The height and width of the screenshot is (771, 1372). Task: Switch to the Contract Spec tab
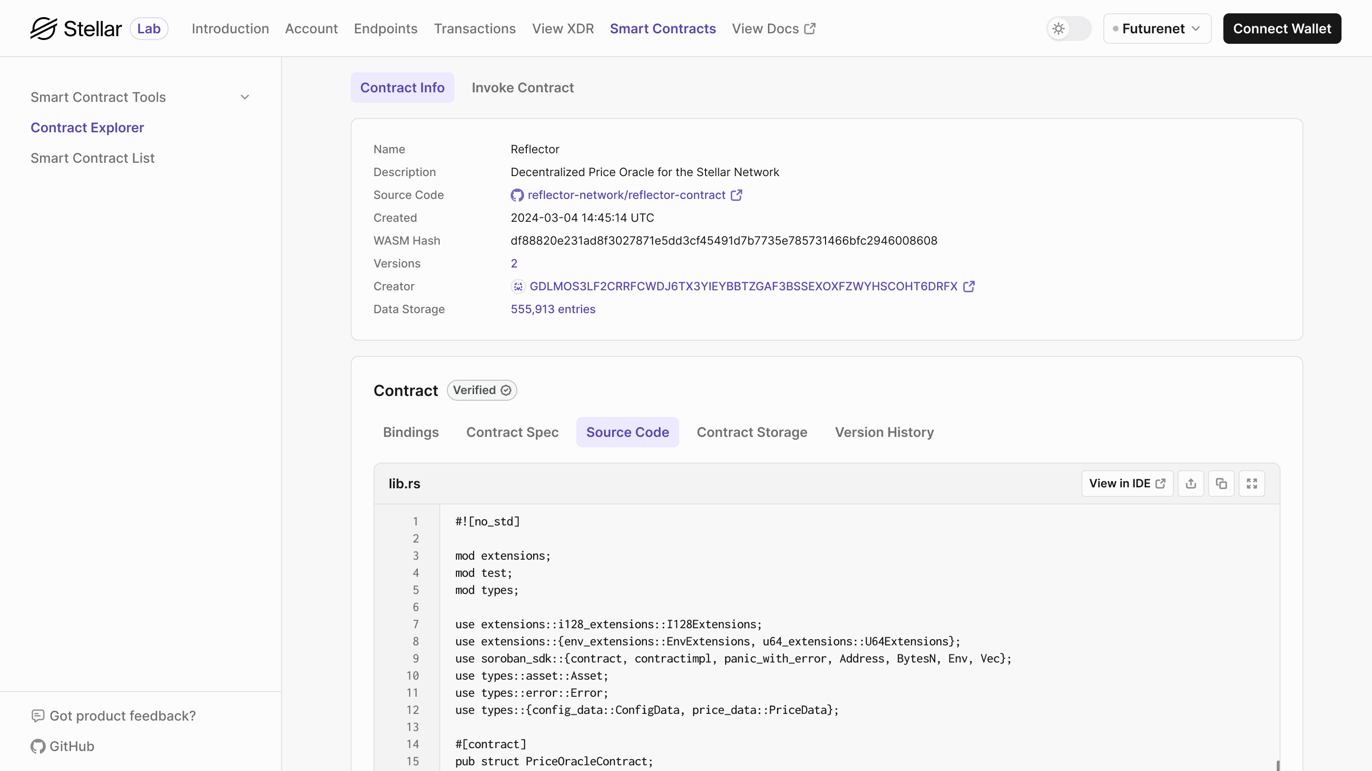[x=513, y=432]
